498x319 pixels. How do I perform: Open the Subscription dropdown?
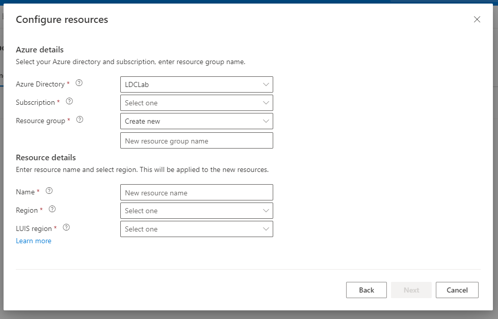click(x=196, y=102)
